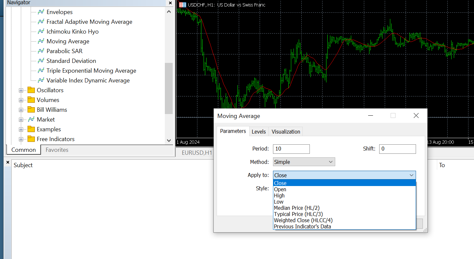Image resolution: width=474 pixels, height=259 pixels.
Task: Expand the Bill Williams tree node
Action: coord(21,110)
